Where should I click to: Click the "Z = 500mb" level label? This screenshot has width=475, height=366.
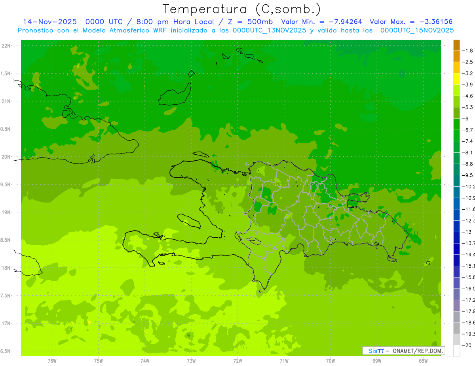click(x=250, y=22)
